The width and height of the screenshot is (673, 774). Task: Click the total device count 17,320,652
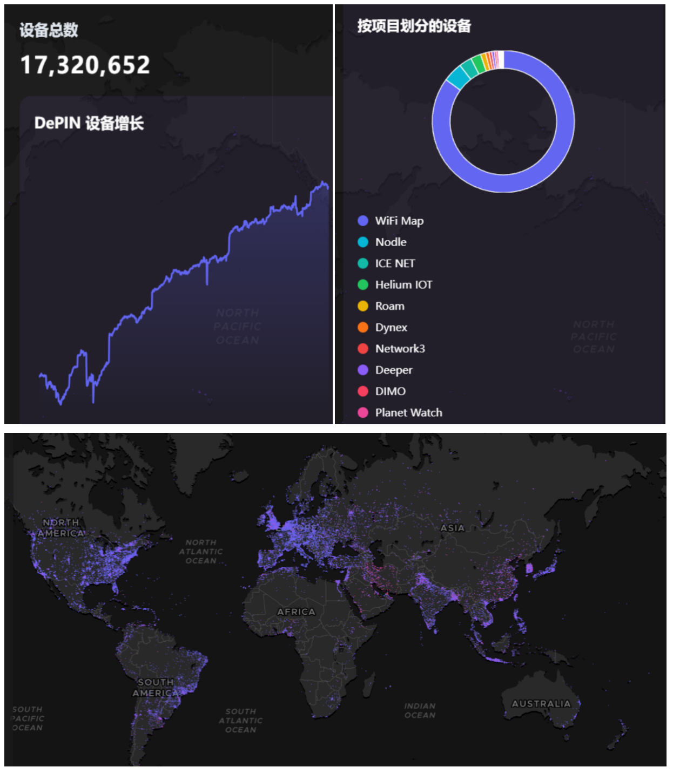[85, 65]
